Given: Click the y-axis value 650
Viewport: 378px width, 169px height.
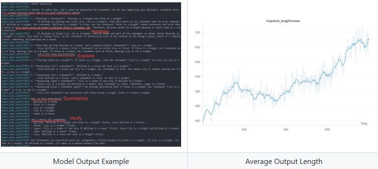Looking at the screenshot, I should (198, 47).
